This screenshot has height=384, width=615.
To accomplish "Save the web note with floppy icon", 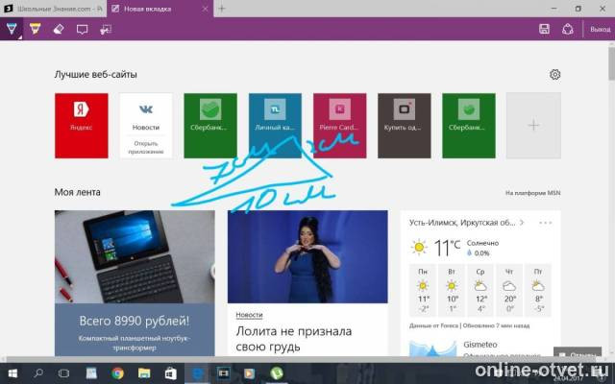I will click(x=544, y=29).
